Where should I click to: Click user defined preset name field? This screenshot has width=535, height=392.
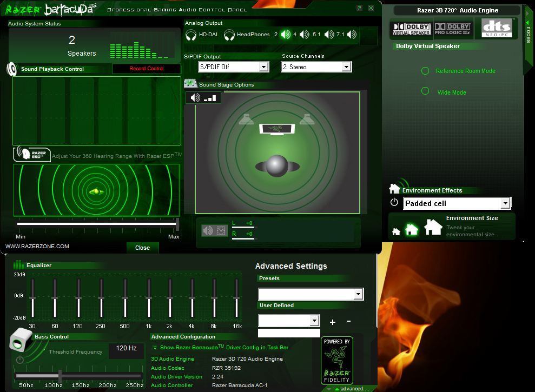(289, 333)
